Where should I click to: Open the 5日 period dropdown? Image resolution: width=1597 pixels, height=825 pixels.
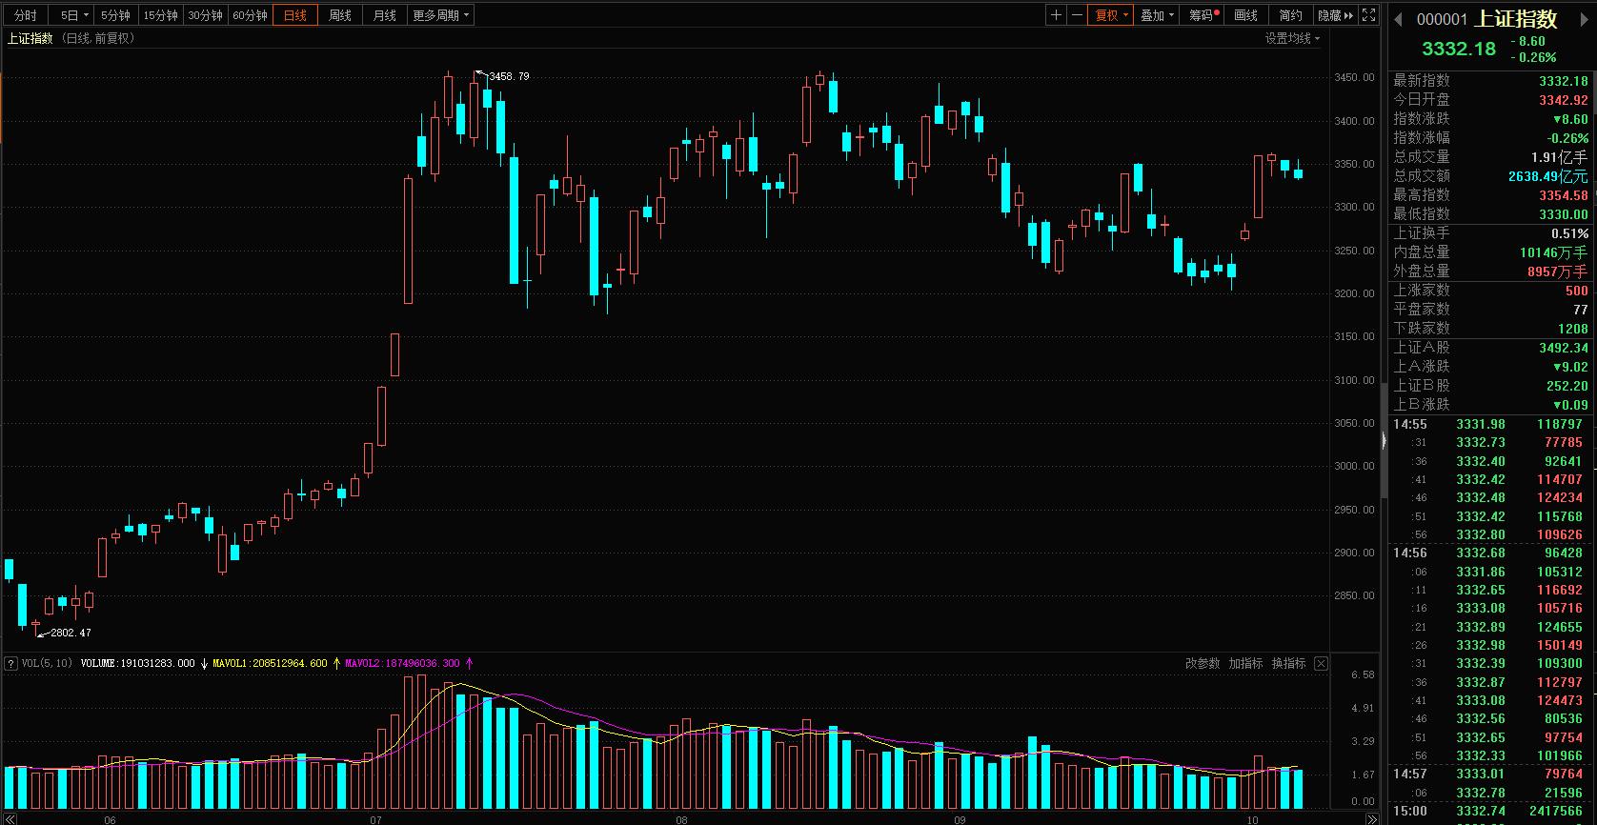[73, 15]
